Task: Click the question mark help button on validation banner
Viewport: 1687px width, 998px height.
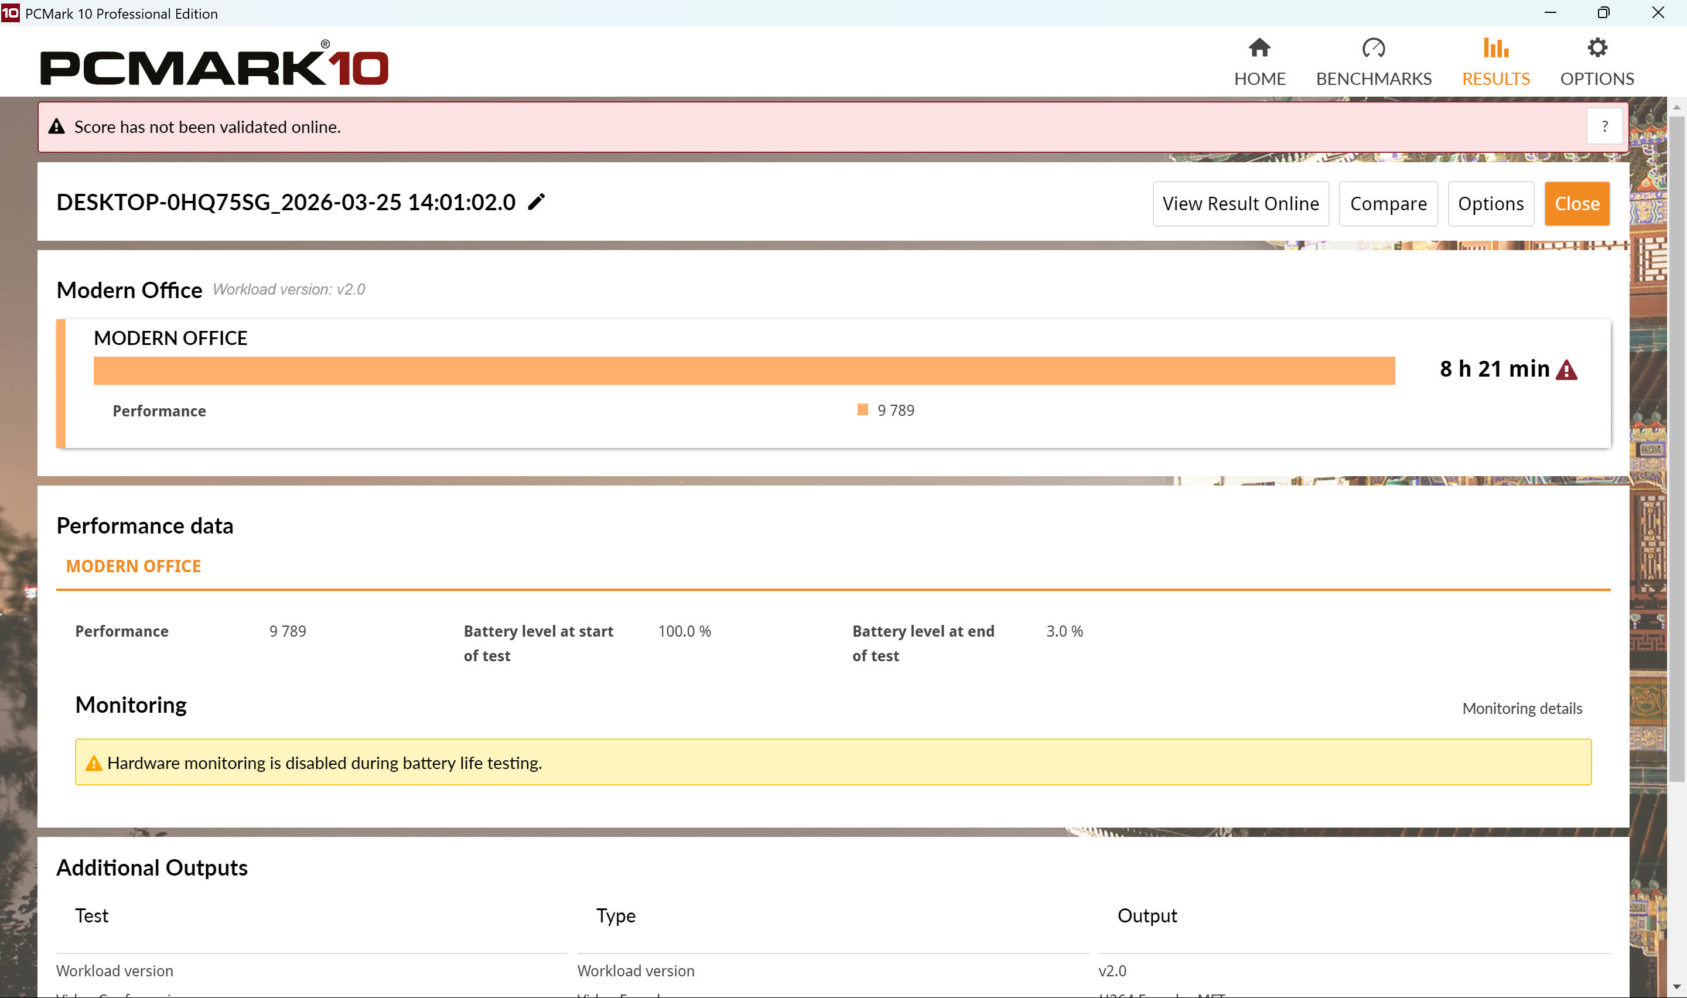Action: tap(1604, 127)
